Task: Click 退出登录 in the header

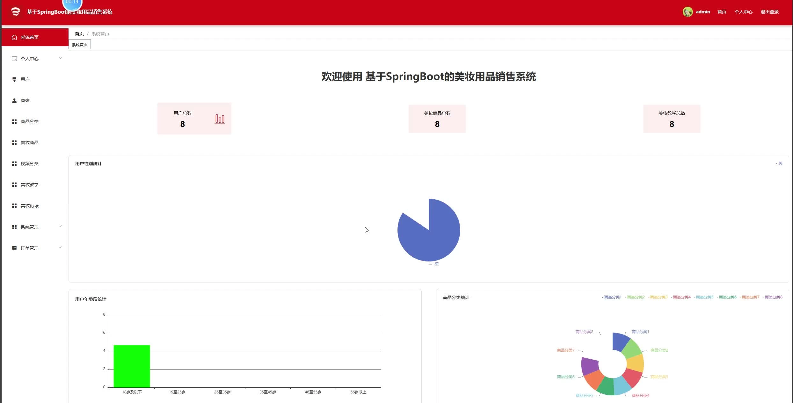Action: click(x=769, y=12)
